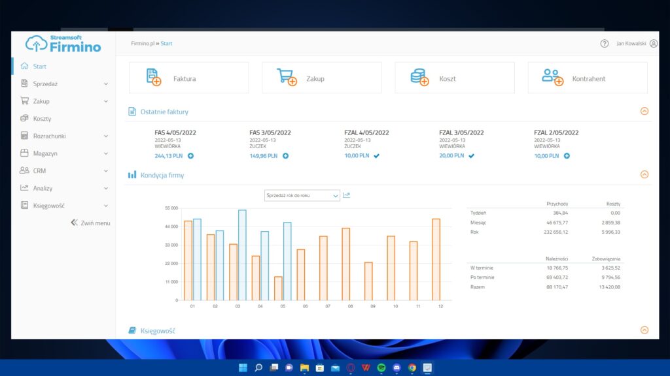
Task: Click the receivables value 18 766,75
Action: pyautogui.click(x=557, y=268)
